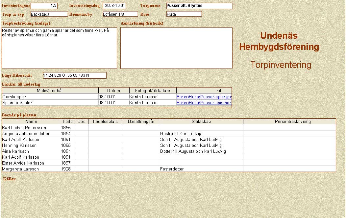Select the Rote field containing Hulta

pos(184,14)
